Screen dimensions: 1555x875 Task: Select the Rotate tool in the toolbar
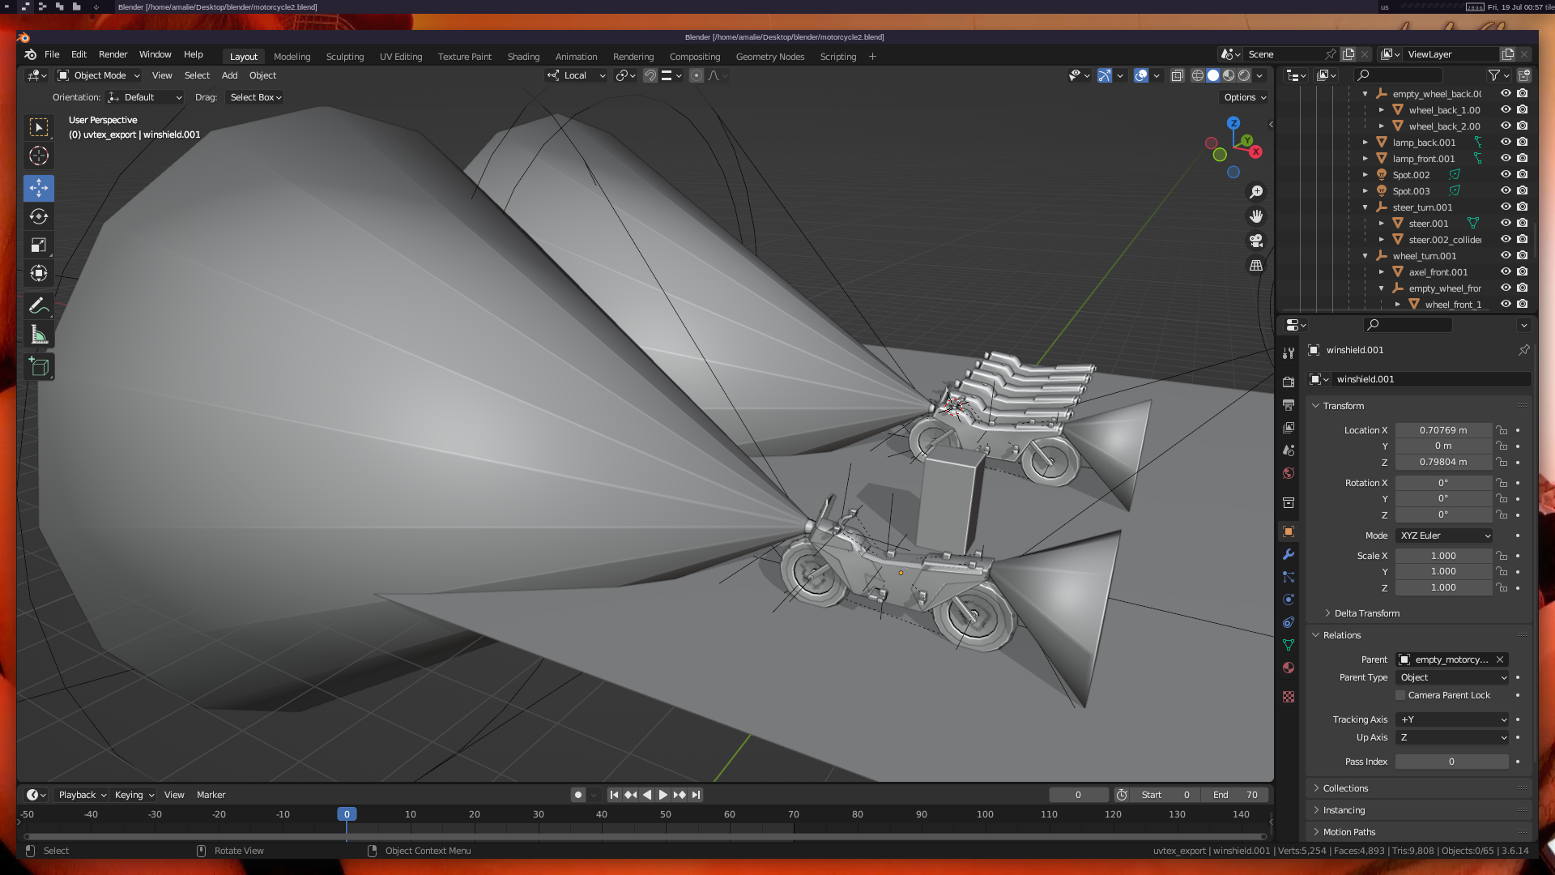(x=38, y=216)
